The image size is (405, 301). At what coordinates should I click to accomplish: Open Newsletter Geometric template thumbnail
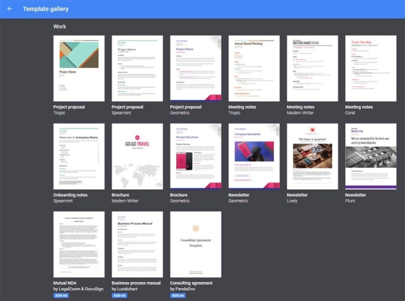tap(254, 156)
